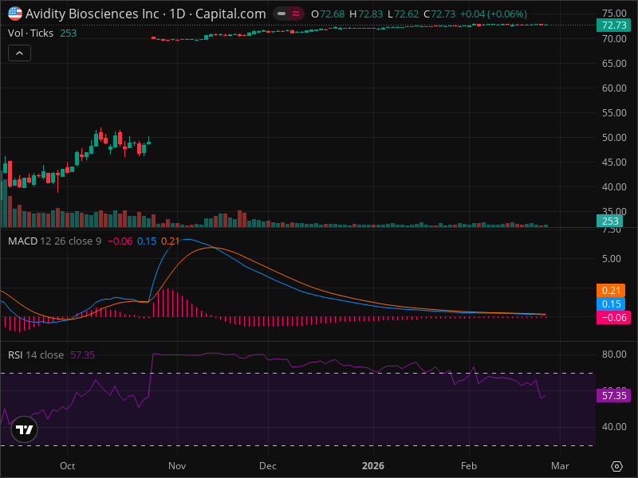638x478 pixels.
Task: Click the Dec label on time axis
Action: point(268,466)
